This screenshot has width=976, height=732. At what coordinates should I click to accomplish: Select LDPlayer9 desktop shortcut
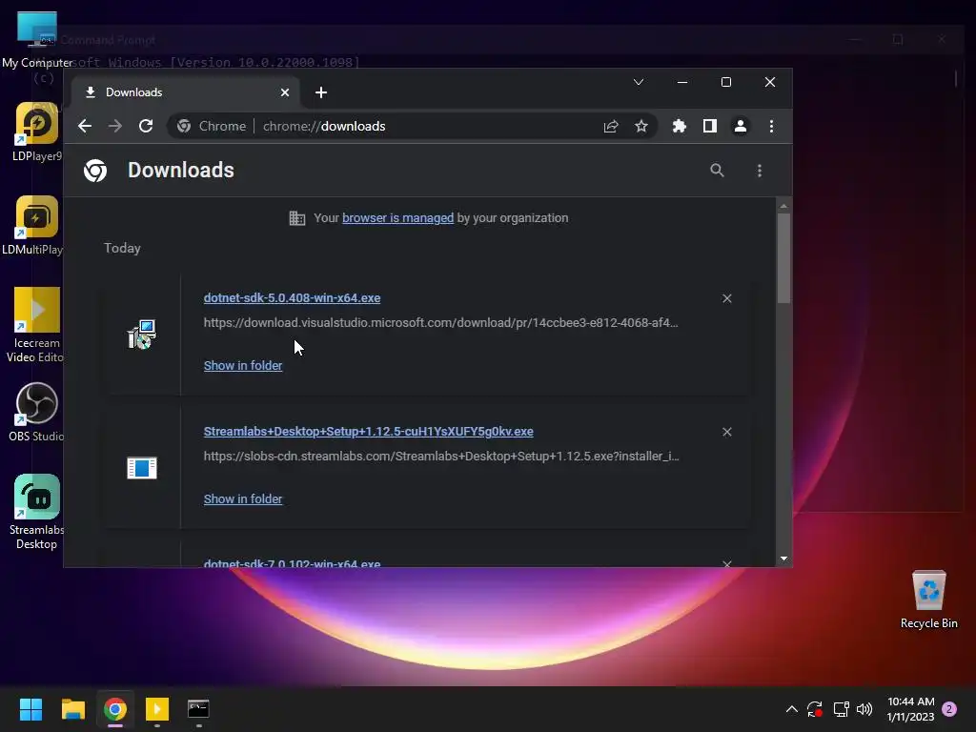point(37,132)
